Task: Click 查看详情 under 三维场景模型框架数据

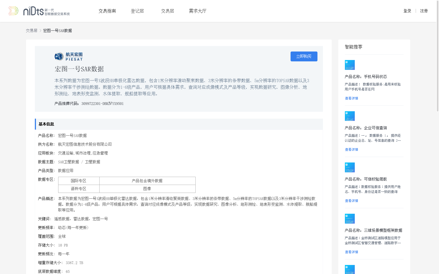Action: (351, 252)
